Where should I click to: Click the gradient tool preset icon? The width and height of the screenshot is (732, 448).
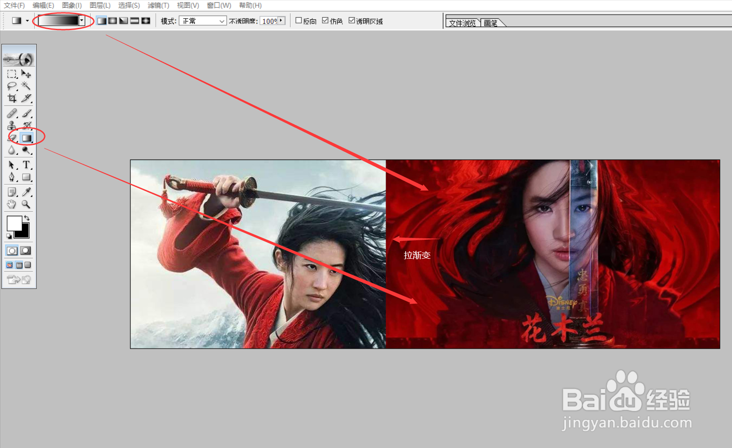point(17,21)
